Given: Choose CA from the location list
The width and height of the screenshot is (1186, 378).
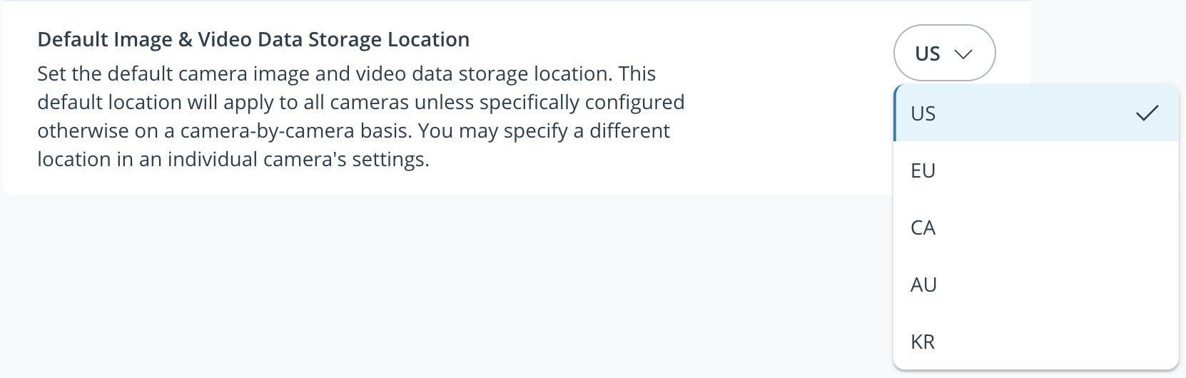Looking at the screenshot, I should coord(923,228).
